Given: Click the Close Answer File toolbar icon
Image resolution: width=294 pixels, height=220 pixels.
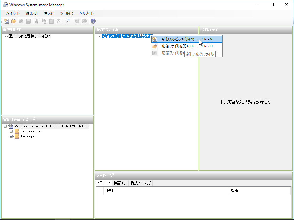Looking at the screenshot, I should tap(21, 21).
